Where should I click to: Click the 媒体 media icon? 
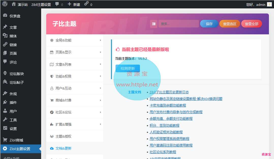pos(5,36)
